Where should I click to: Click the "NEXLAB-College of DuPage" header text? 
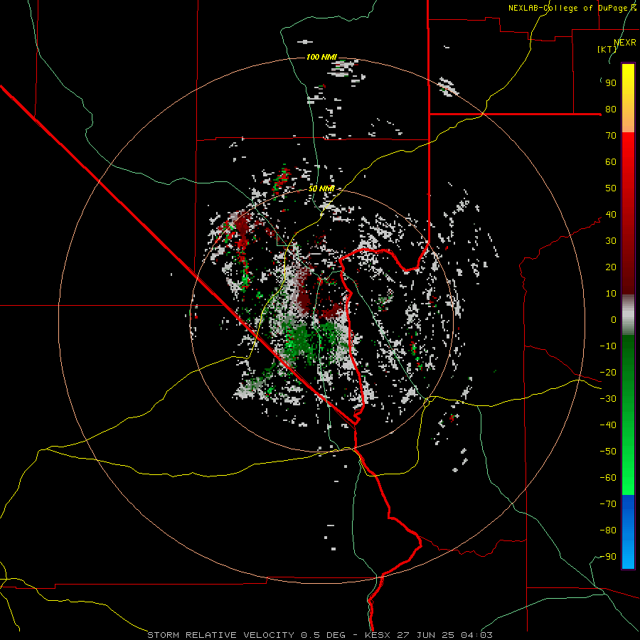click(569, 8)
